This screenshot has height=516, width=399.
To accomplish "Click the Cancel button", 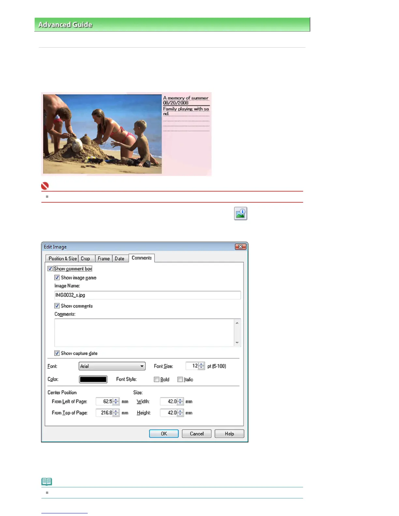I will [x=197, y=434].
